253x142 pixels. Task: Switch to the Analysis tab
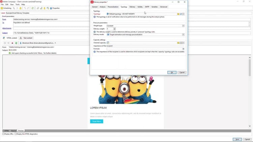tap(103, 7)
